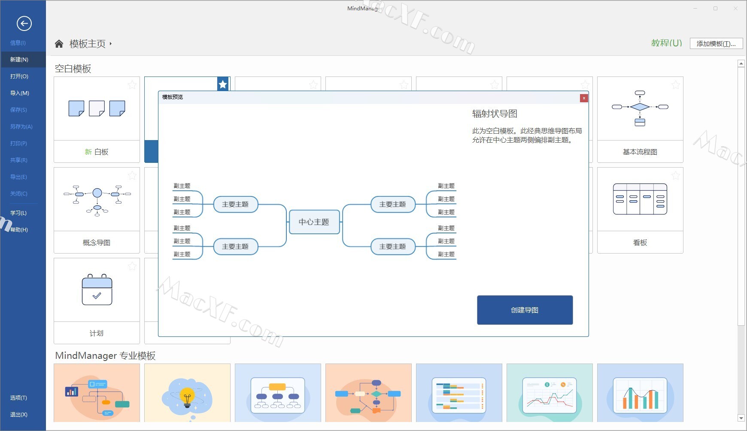The image size is (747, 431).
Task: Click the 辐射状导图 title in preview
Action: click(x=495, y=113)
